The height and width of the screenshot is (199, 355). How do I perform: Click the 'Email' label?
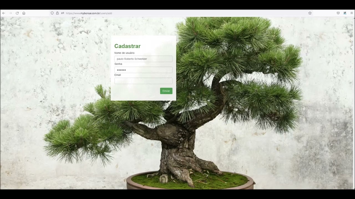point(118,75)
